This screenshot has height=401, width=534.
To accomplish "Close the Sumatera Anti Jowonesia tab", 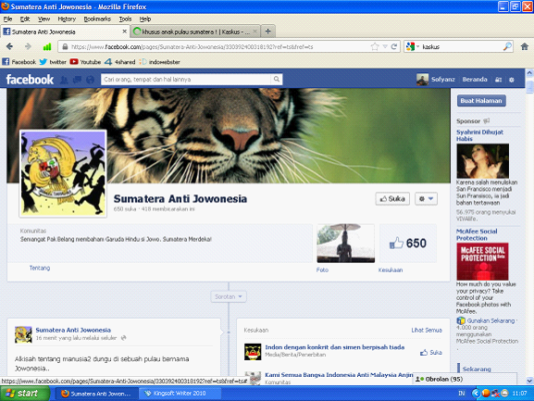I will click(124, 31).
